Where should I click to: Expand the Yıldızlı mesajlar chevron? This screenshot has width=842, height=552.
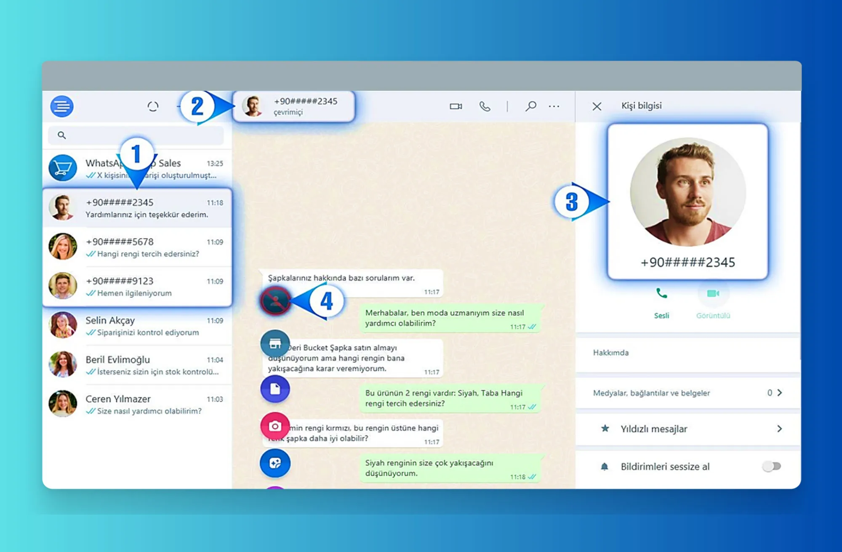coord(780,429)
